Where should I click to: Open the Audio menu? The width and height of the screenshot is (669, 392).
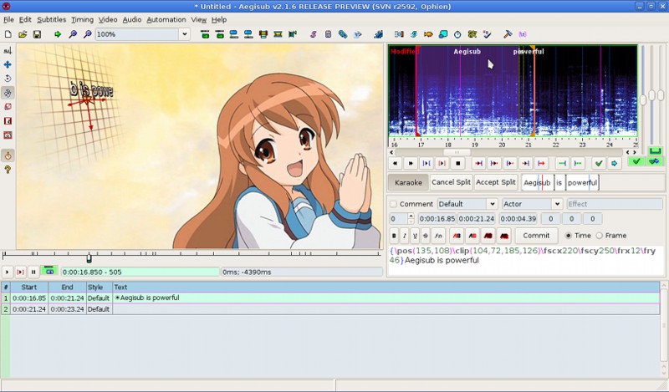coord(132,19)
